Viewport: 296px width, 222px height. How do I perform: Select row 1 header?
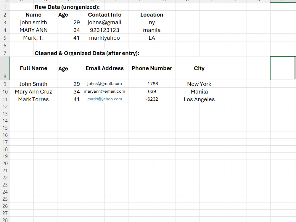click(x=5, y=7)
